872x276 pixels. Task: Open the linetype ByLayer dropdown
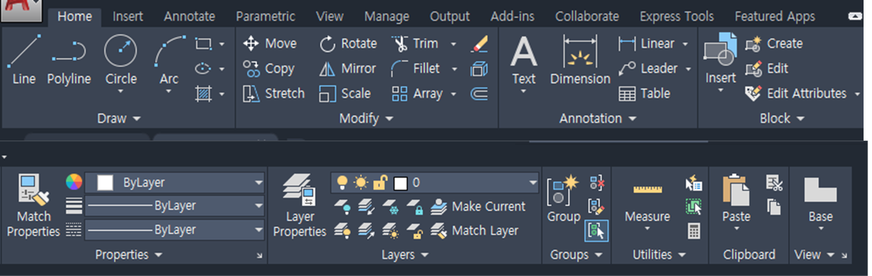[175, 230]
